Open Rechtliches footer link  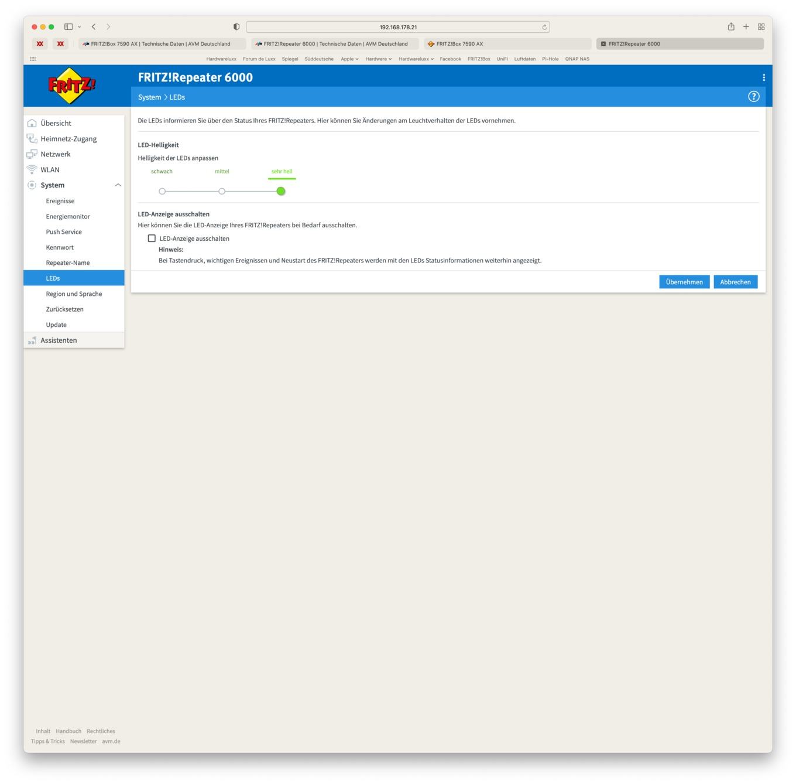(x=101, y=731)
